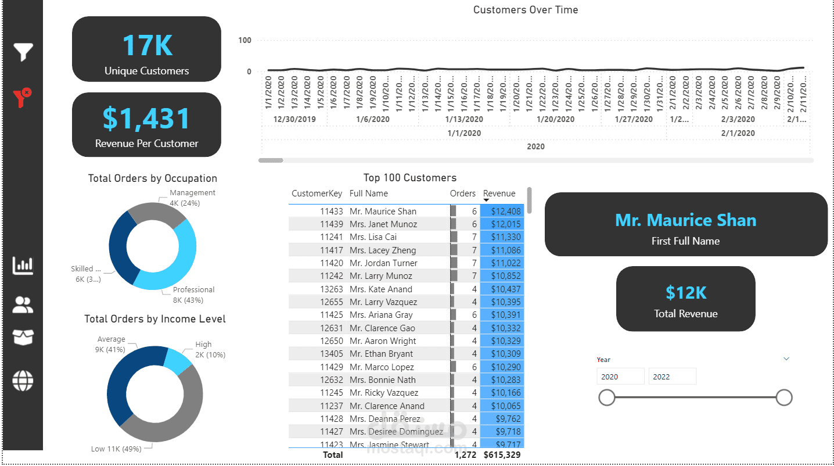Select the Mr. Clarence Gao row
The height and width of the screenshot is (466, 834).
(406, 328)
